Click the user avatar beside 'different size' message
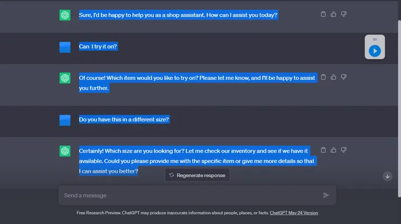Screen dimensions: 401x224 click(65, 120)
